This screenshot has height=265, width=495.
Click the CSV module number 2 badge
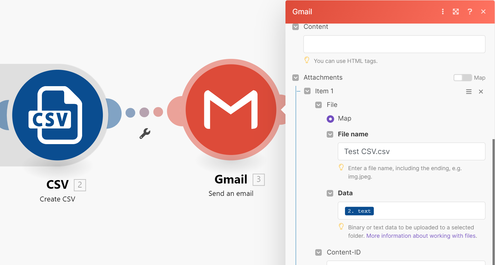tap(80, 185)
